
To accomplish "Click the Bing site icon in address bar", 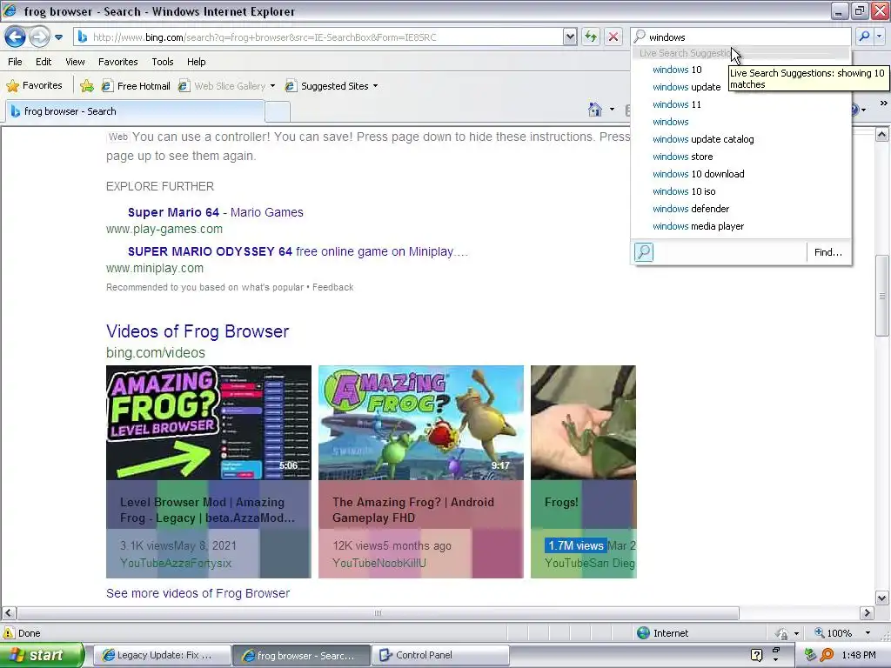I will (x=83, y=37).
